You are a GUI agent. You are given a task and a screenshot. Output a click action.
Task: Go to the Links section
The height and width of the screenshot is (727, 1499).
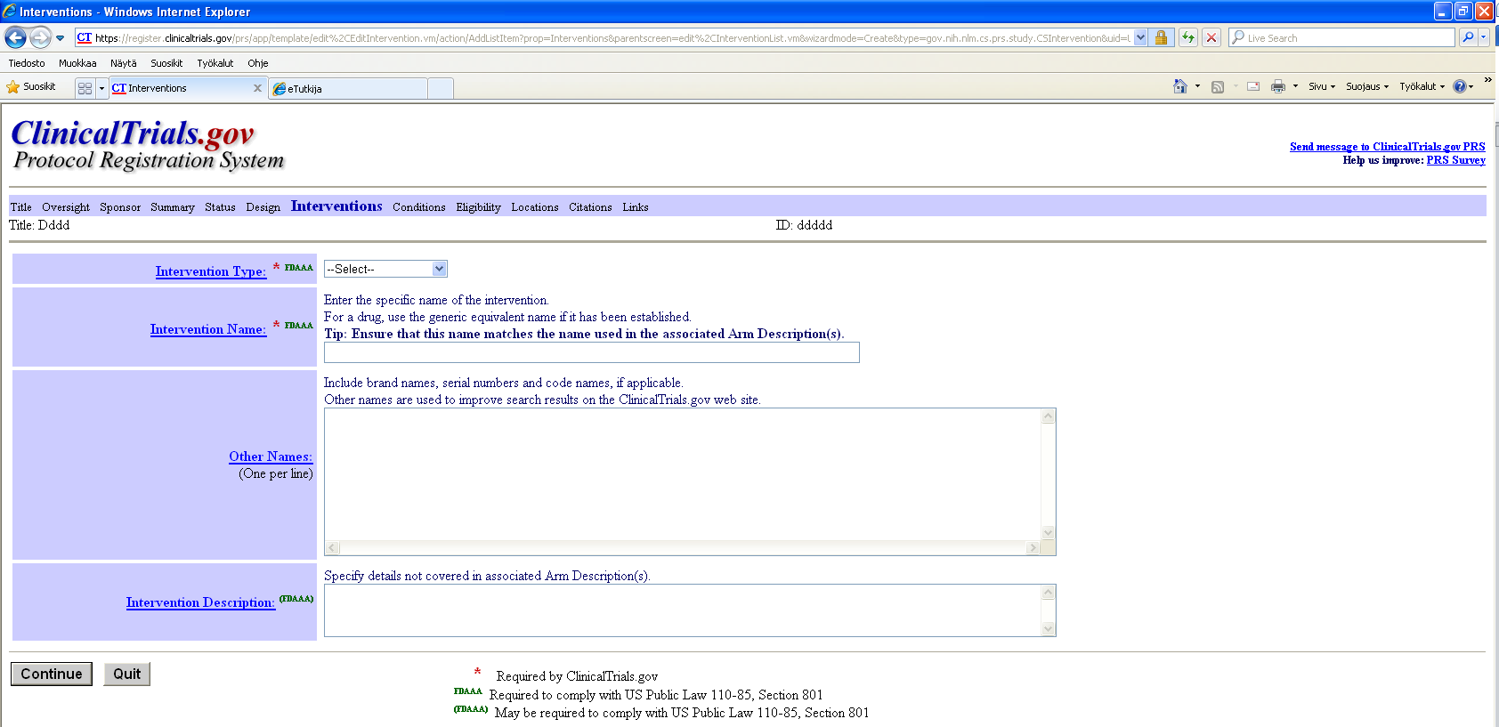pos(636,207)
